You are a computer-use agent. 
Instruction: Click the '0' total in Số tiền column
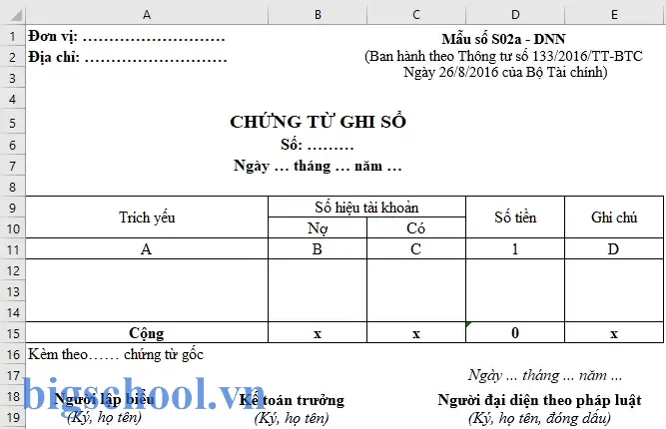coord(515,333)
